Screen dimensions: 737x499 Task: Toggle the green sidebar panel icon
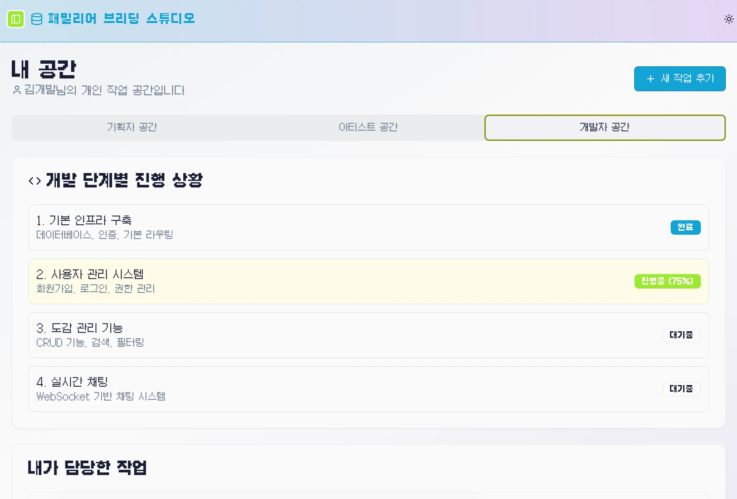(x=16, y=19)
